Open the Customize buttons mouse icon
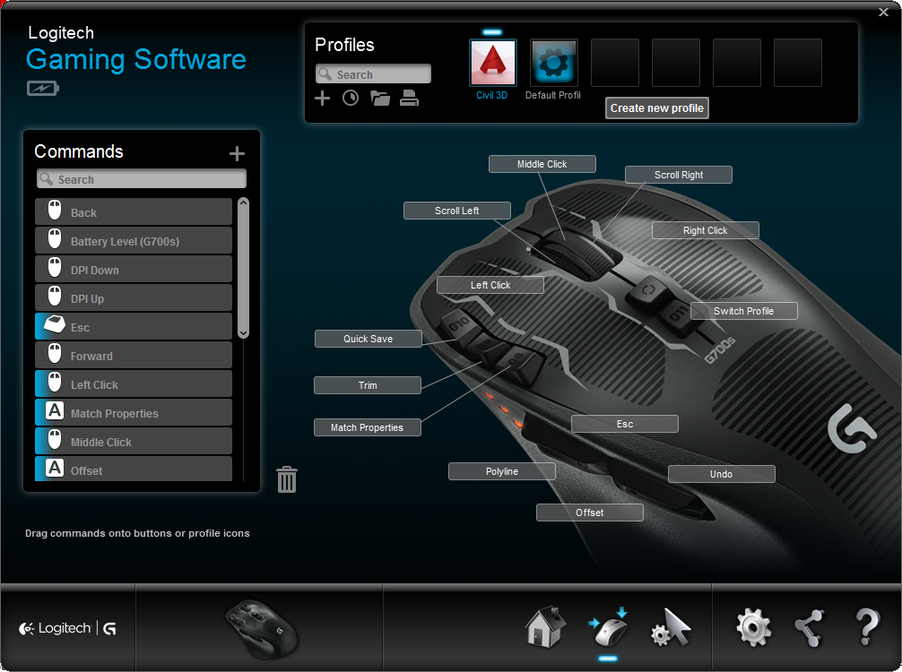902x672 pixels. (x=609, y=628)
